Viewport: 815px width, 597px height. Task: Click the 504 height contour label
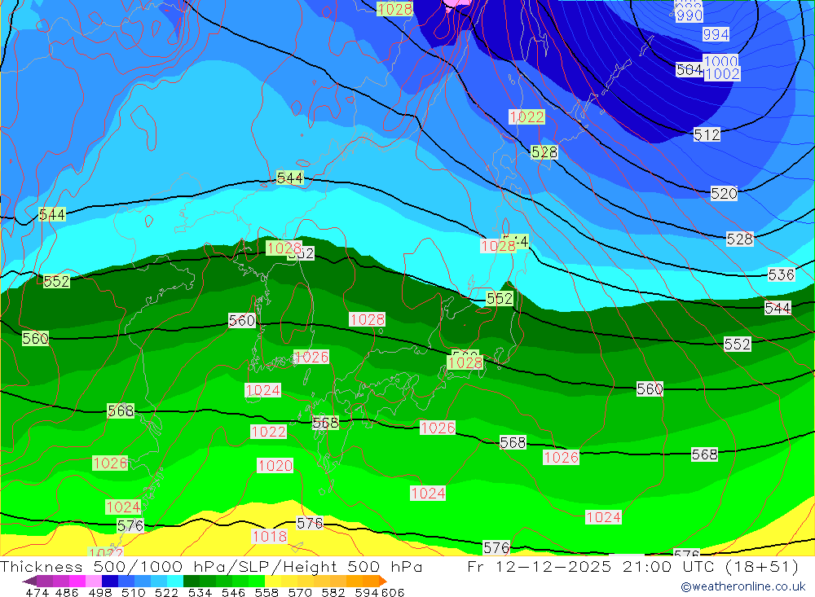click(689, 69)
